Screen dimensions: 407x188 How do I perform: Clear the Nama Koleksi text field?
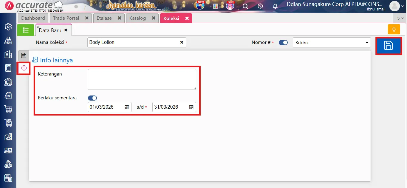pos(182,42)
